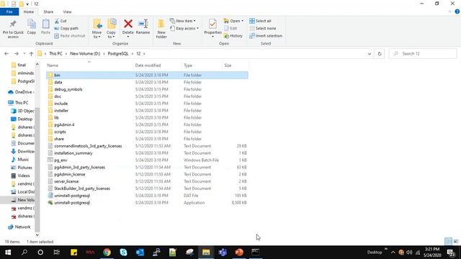Image resolution: width=461 pixels, height=259 pixels.
Task: Select the pg_env batch file
Action: coord(147,160)
